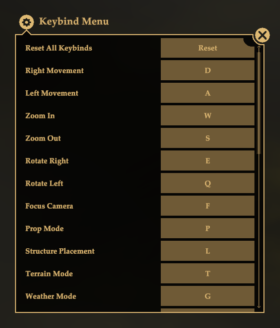This screenshot has height=328, width=280.
Task: Edit the Prop Mode keybind P
Action: (x=207, y=228)
